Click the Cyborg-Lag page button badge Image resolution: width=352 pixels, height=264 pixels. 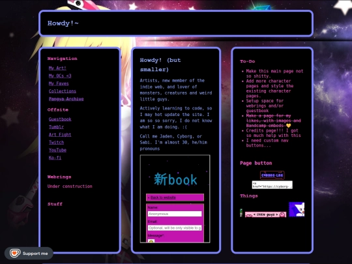272,175
